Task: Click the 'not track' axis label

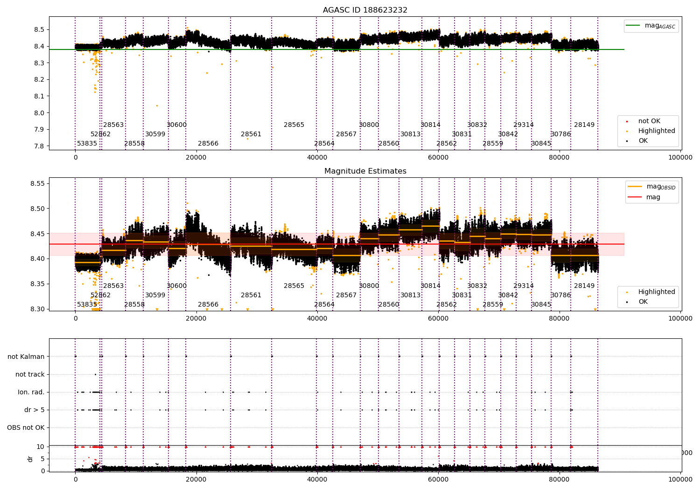Action: point(30,374)
